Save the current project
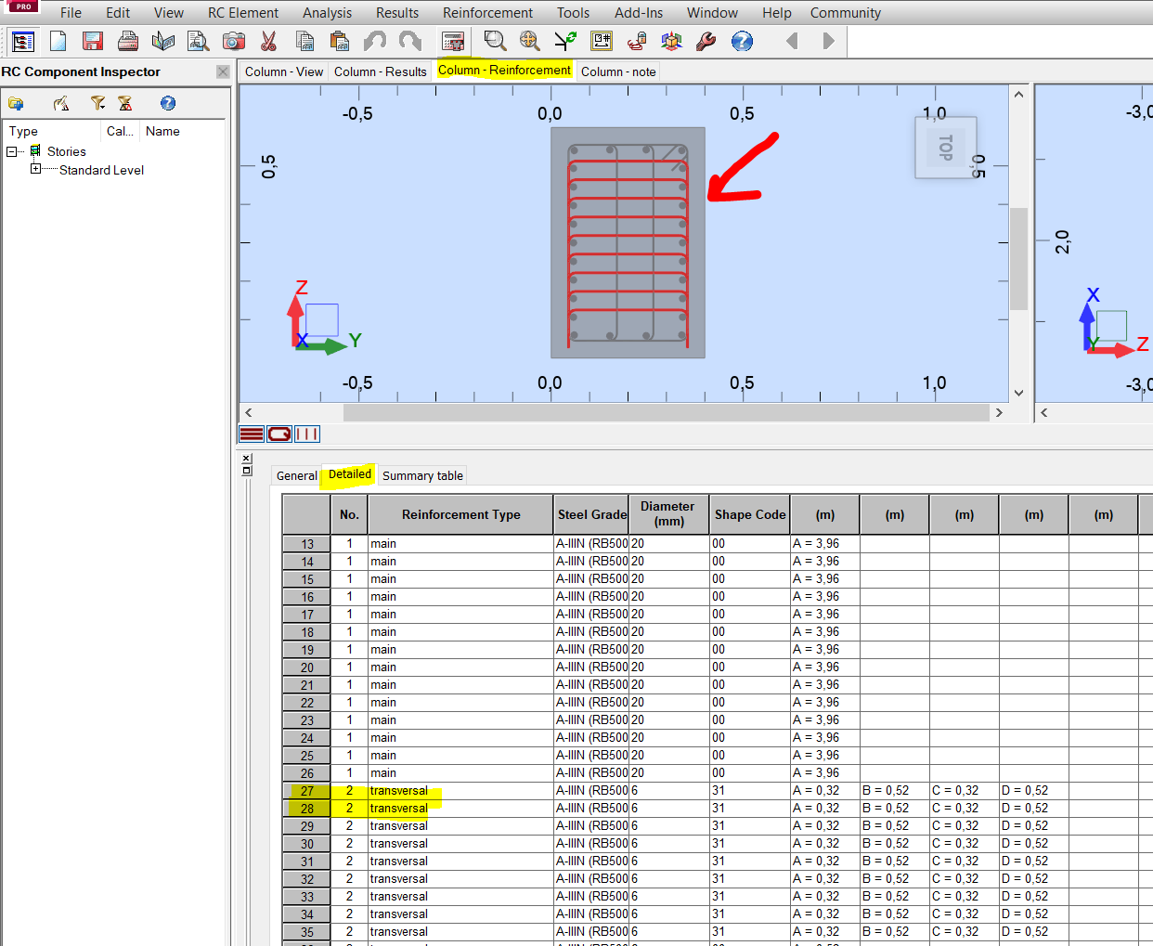 [x=92, y=41]
